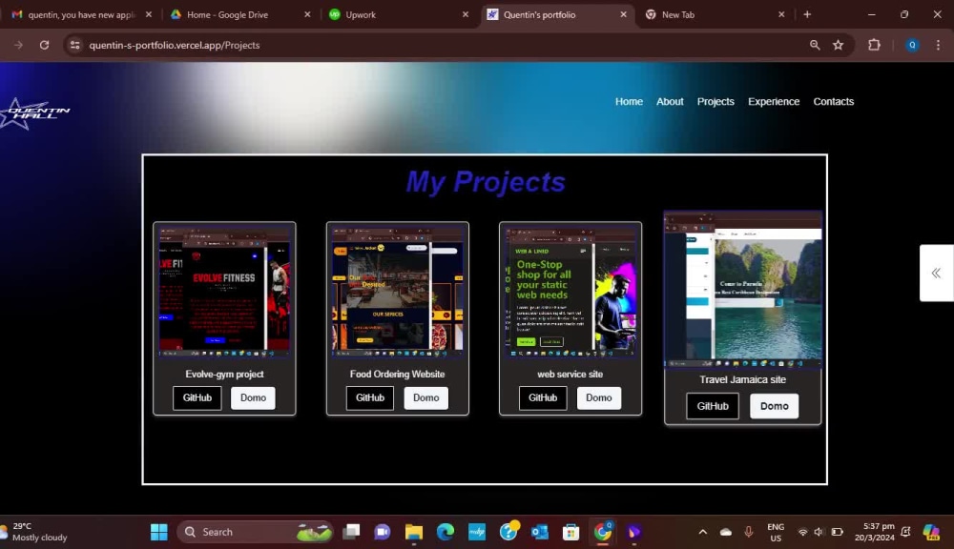The height and width of the screenshot is (549, 954).
Task: Open Microsoft Store from the taskbar
Action: [x=570, y=532]
